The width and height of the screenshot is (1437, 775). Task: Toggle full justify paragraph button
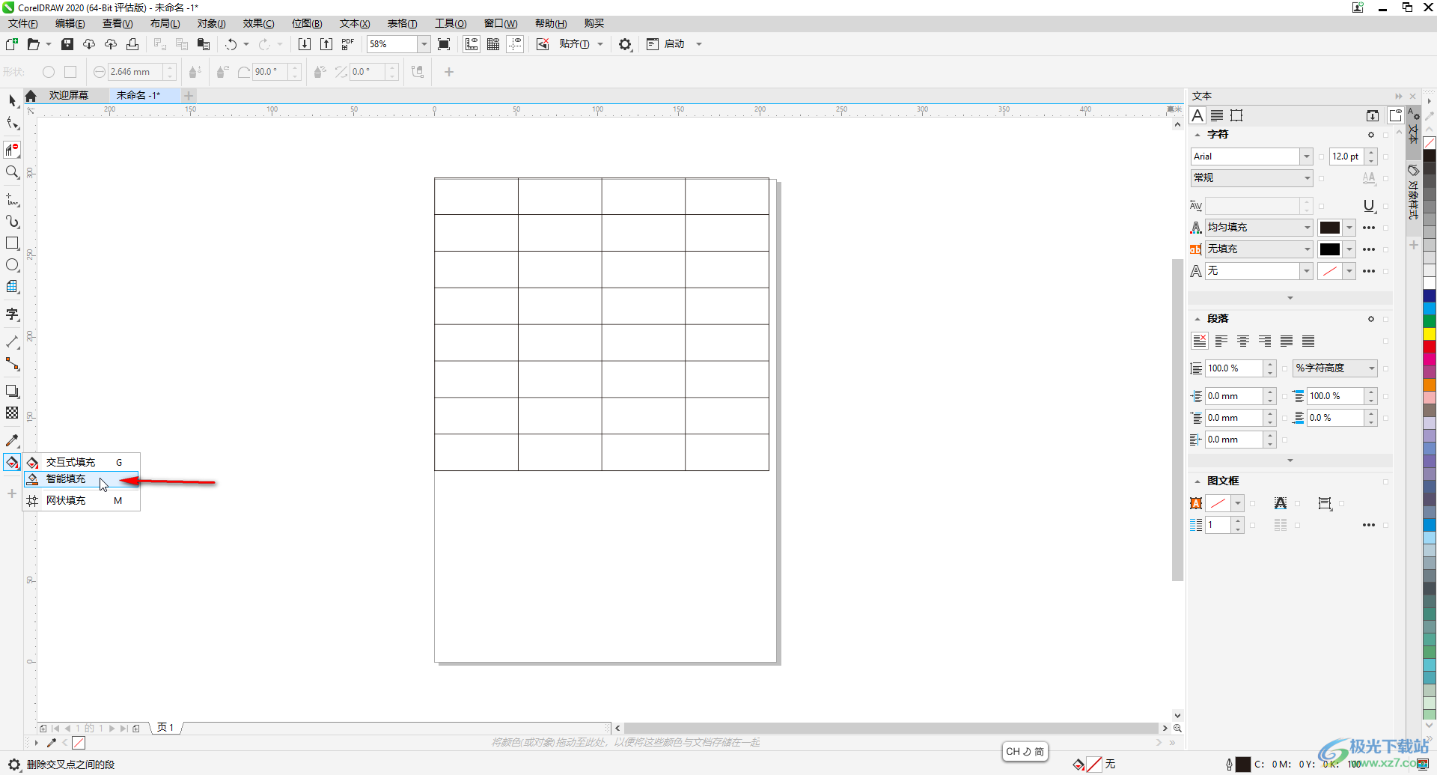[1287, 341]
